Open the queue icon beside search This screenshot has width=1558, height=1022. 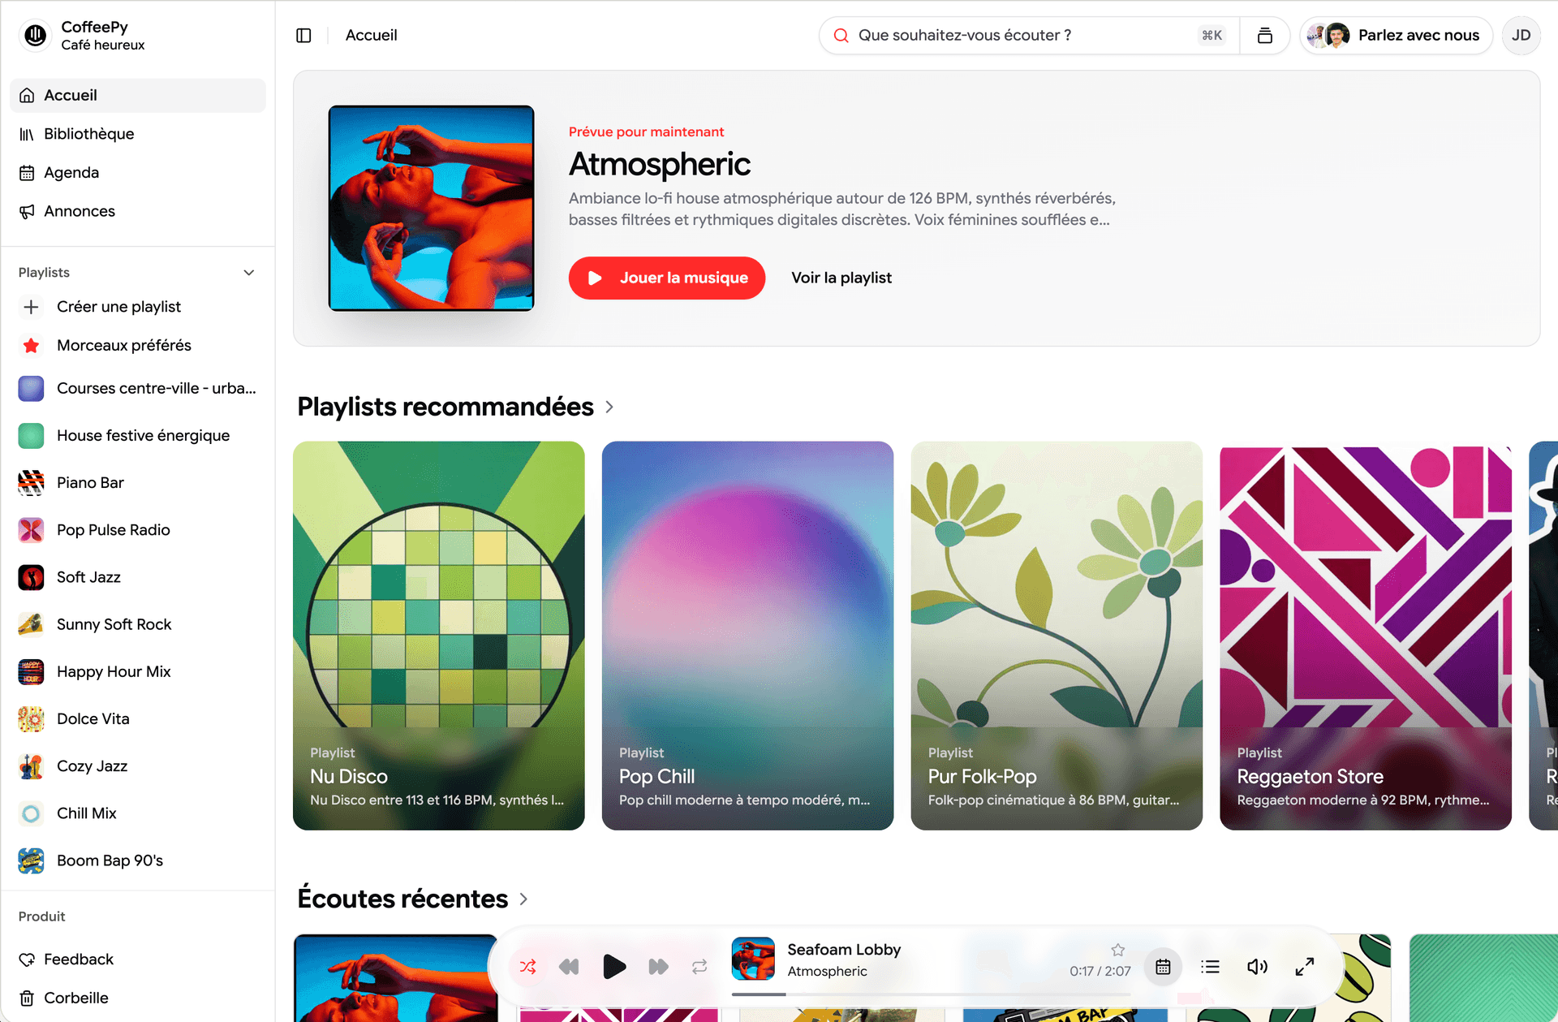point(1264,36)
